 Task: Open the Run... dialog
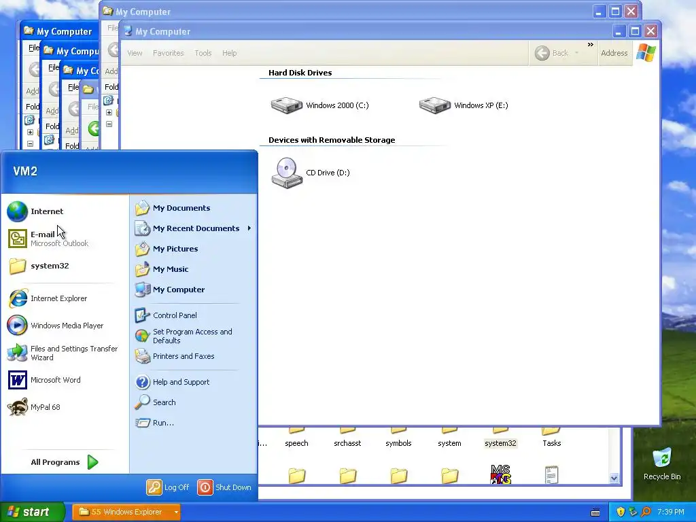tap(154, 423)
